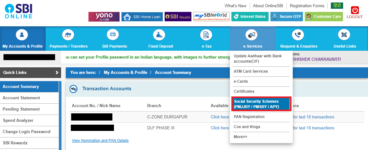This screenshot has width=368, height=150.
Task: Click the Transaction Accounts header icon
Action: pos(73,89)
